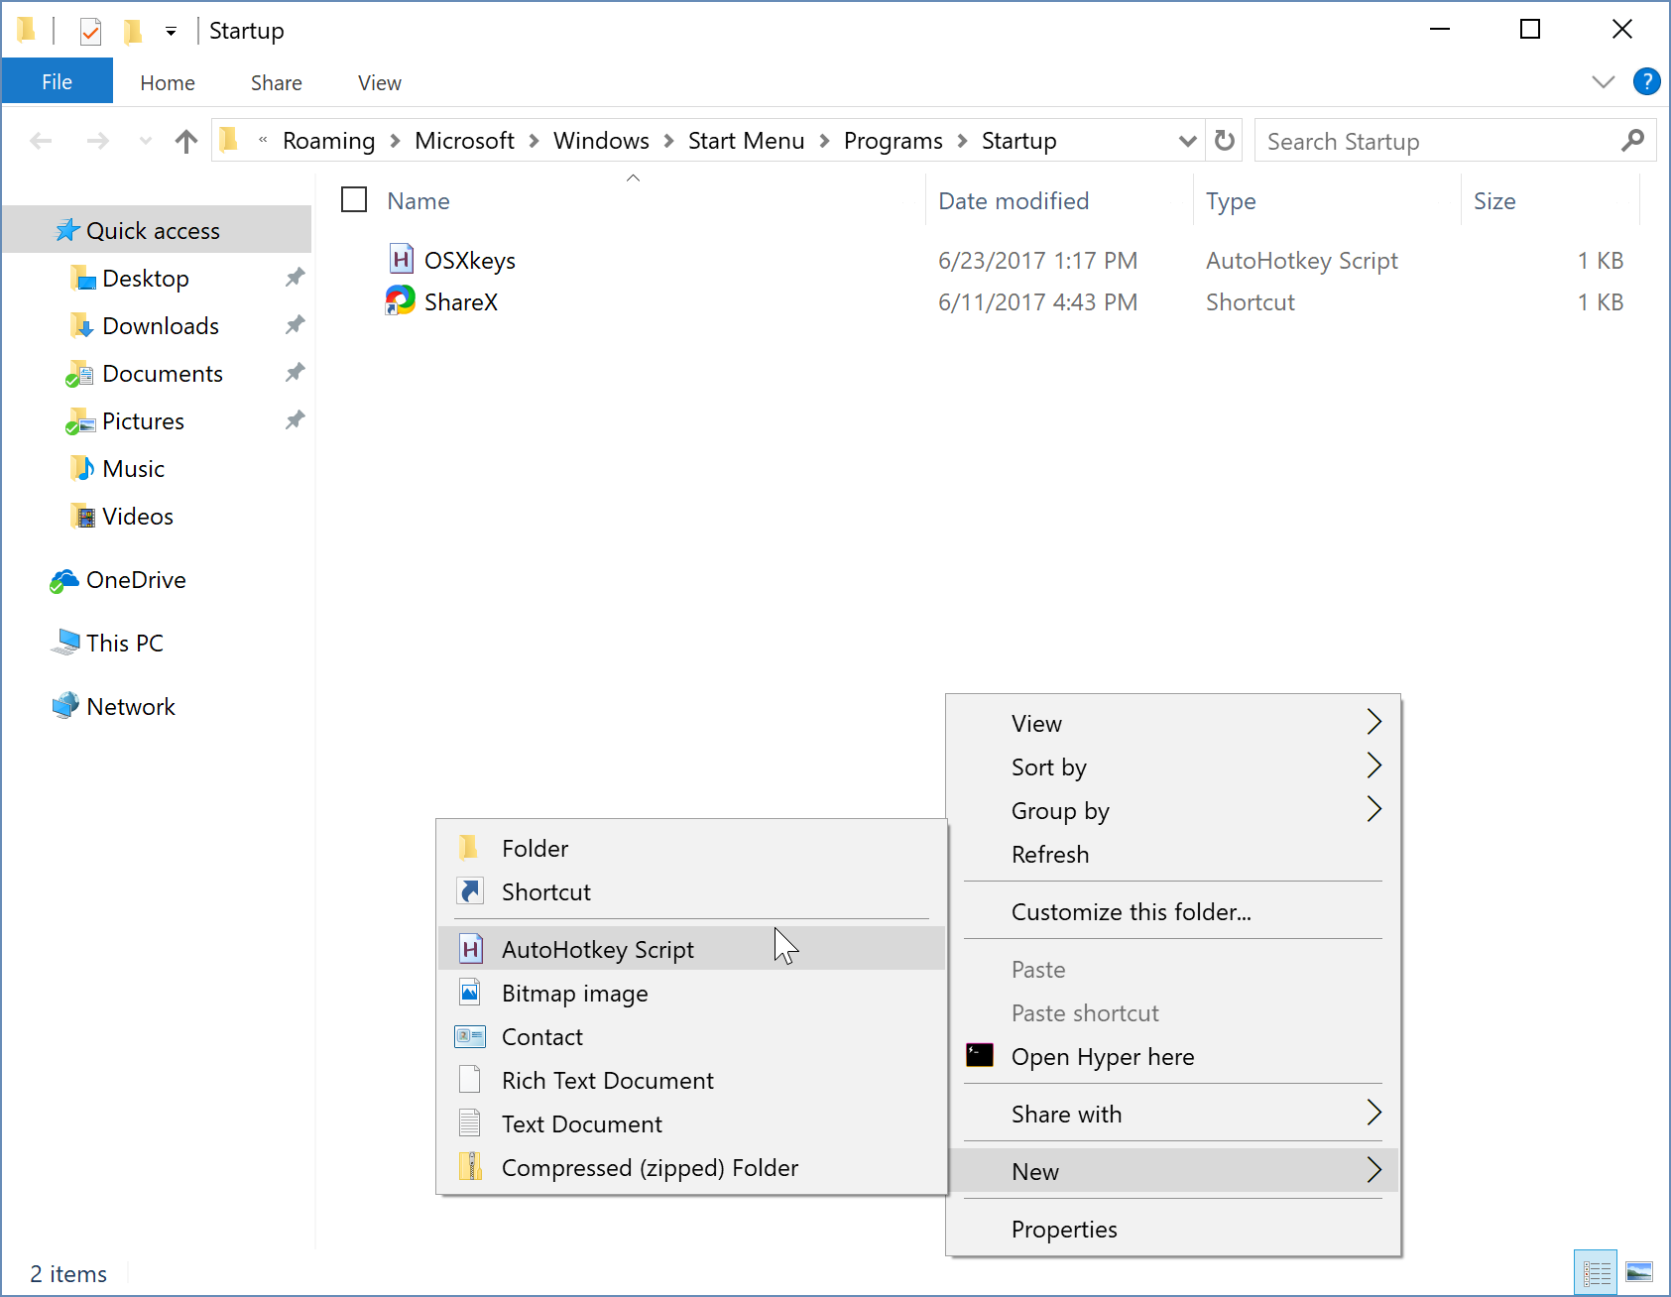Switch to the View ribbon tab
Screen dimensions: 1671x1297
pyautogui.click(x=380, y=82)
